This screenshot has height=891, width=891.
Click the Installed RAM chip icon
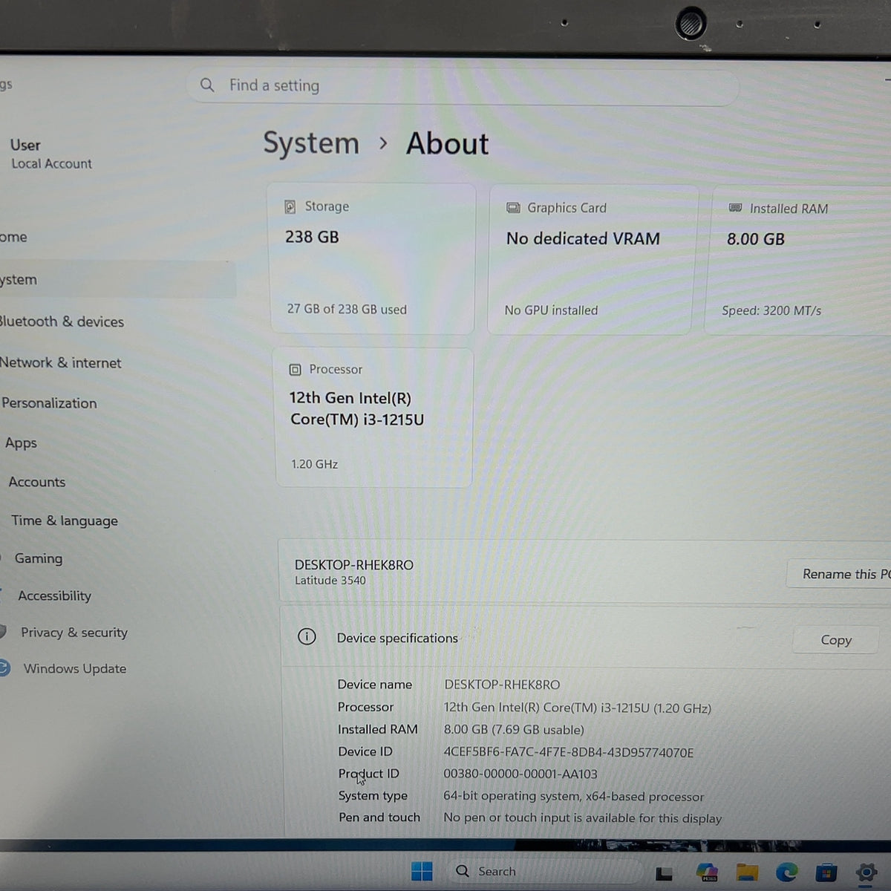(x=735, y=208)
